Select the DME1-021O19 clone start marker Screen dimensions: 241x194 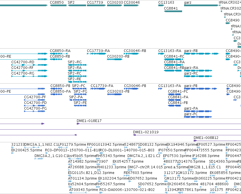[x=134, y=135]
